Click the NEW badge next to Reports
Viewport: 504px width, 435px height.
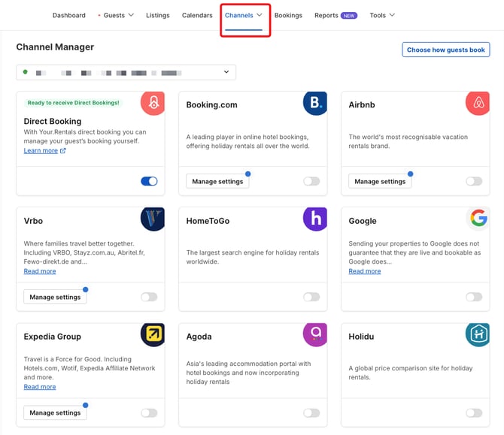349,16
